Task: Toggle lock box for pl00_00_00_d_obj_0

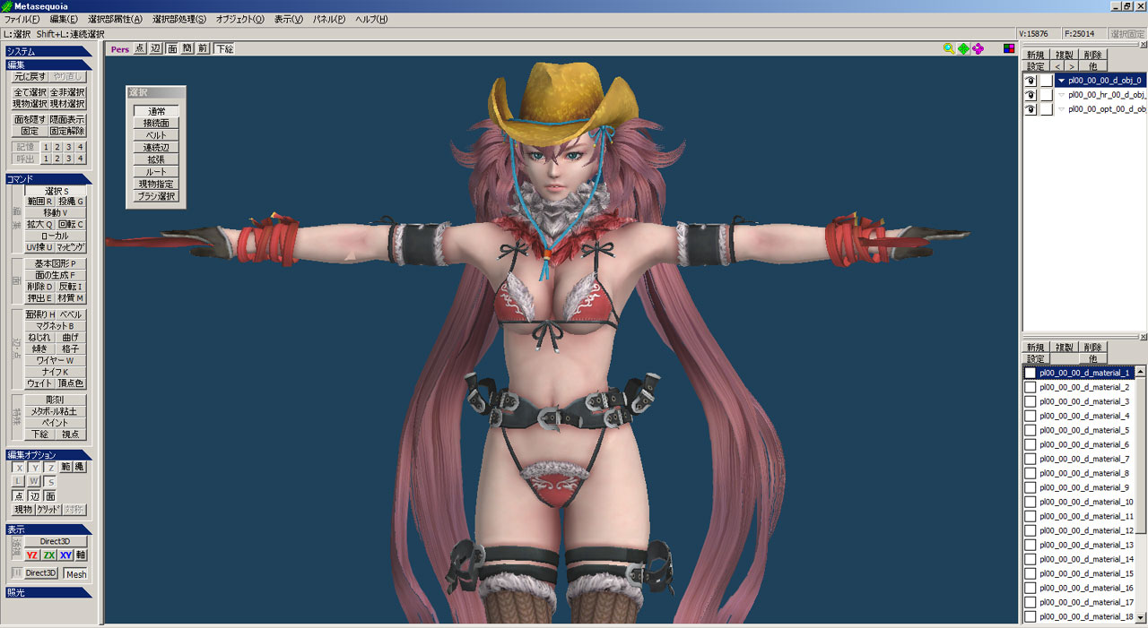Action: 1046,81
